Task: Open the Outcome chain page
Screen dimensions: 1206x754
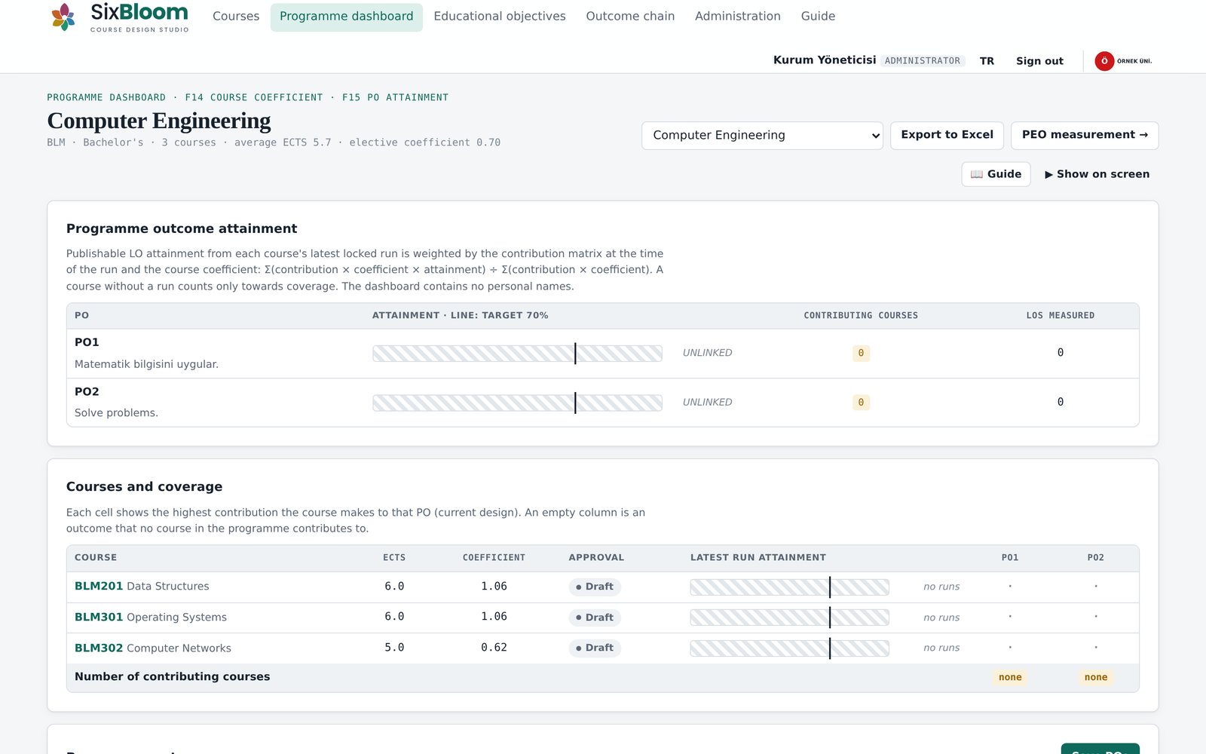Action: 630,17
